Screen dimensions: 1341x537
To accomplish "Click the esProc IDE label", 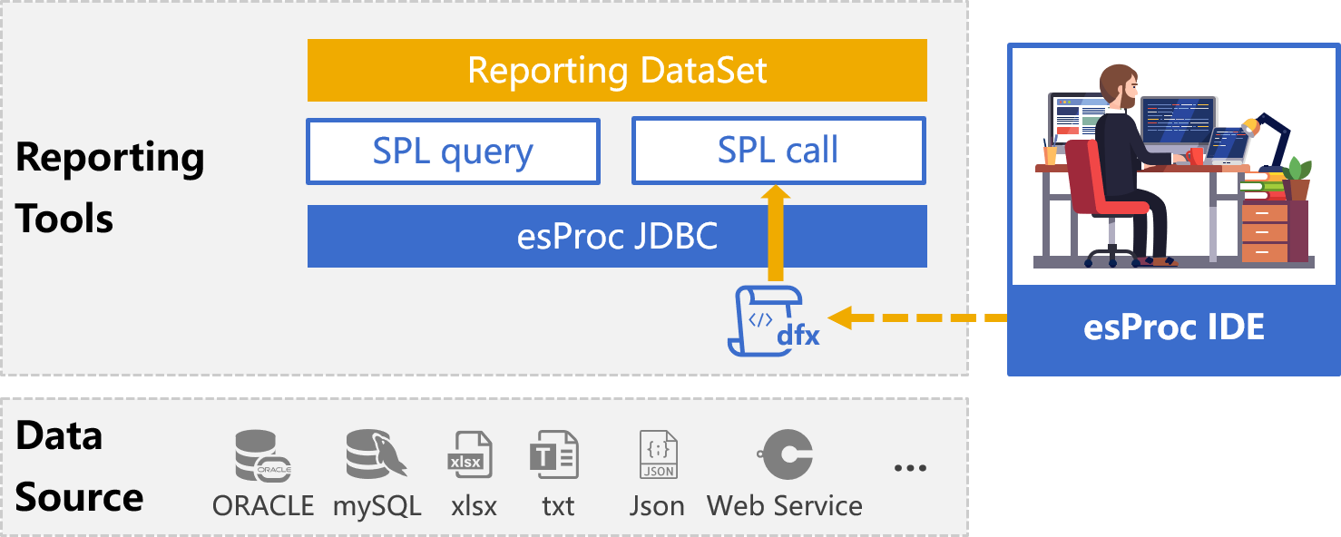I will (x=1174, y=327).
